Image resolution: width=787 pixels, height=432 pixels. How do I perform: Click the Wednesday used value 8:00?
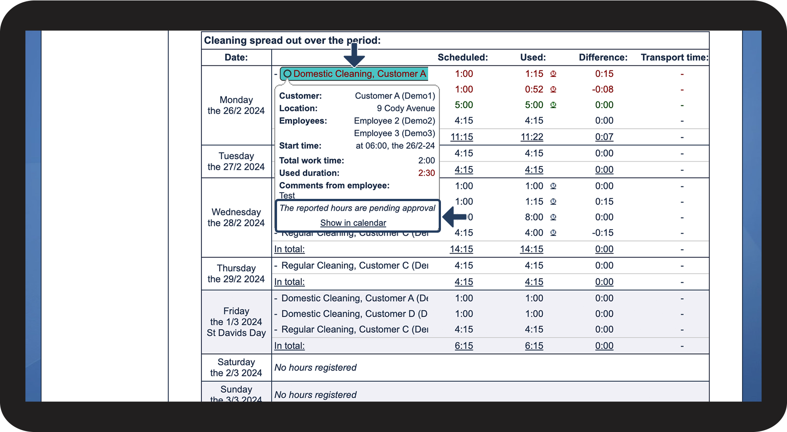(534, 217)
